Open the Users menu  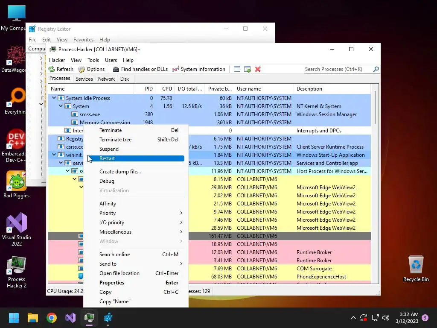tap(111, 60)
